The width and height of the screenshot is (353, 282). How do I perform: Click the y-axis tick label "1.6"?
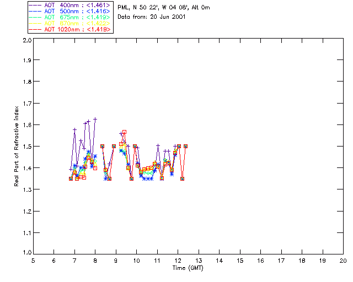tap(27, 125)
